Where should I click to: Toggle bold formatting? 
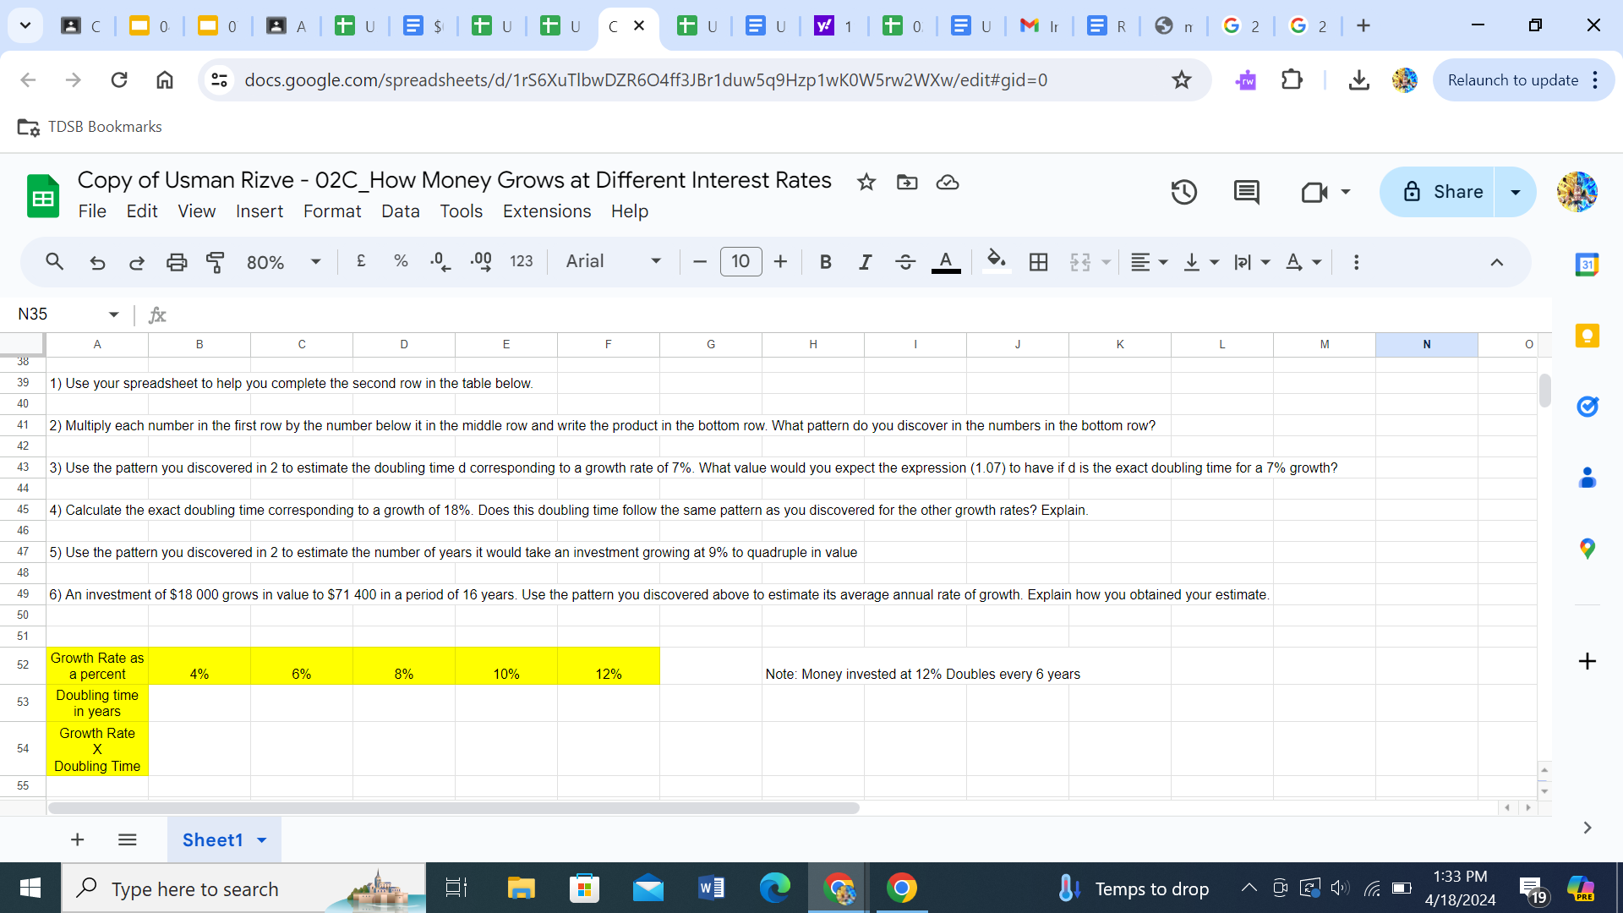point(825,262)
